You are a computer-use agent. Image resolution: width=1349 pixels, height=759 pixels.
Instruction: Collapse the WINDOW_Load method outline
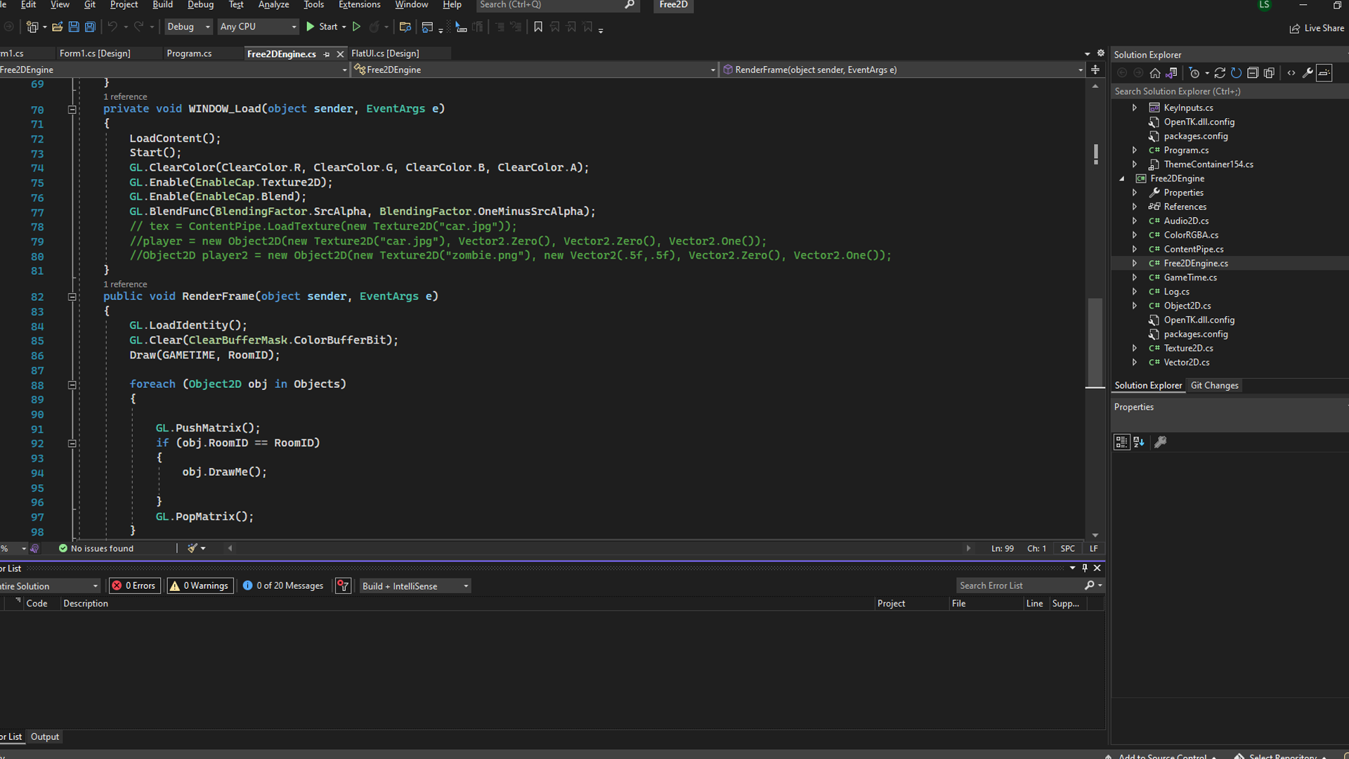pos(72,110)
